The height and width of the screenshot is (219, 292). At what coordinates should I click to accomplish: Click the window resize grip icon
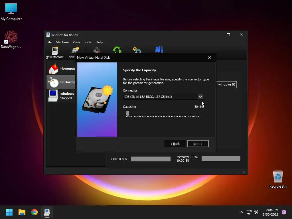click(244, 171)
